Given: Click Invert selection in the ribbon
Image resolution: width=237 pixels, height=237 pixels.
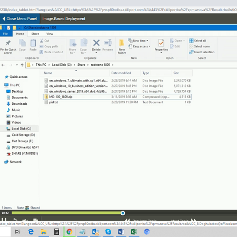Looking at the screenshot, I should pyautogui.click(x=202, y=52).
